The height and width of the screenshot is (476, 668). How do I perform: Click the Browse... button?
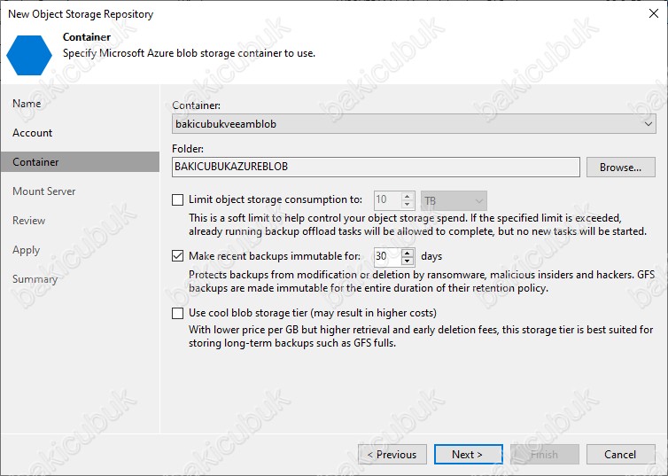621,167
